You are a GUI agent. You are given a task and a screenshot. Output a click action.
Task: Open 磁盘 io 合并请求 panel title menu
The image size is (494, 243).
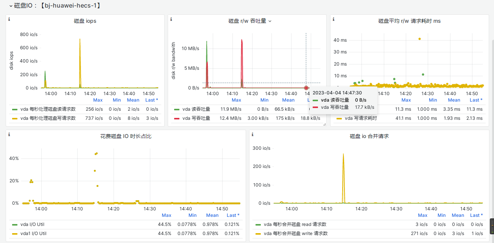point(369,136)
